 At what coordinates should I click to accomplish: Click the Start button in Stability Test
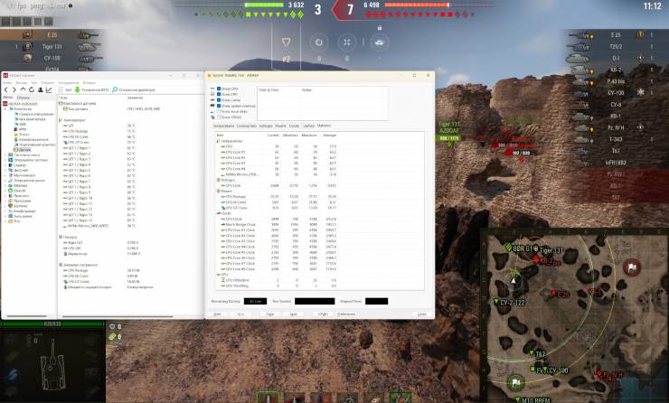217,314
